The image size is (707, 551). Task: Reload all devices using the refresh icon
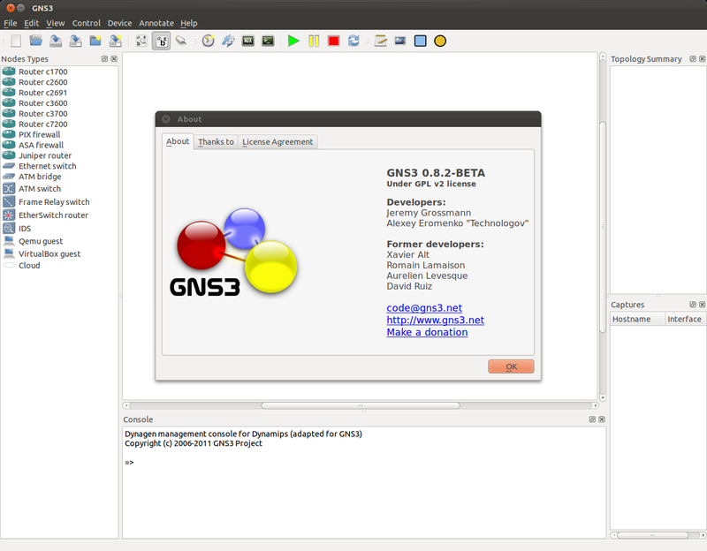(355, 41)
